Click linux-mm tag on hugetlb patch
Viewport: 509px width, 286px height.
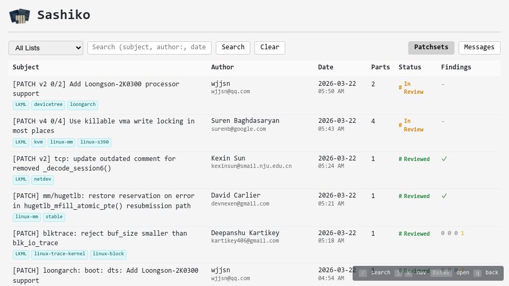(27, 217)
